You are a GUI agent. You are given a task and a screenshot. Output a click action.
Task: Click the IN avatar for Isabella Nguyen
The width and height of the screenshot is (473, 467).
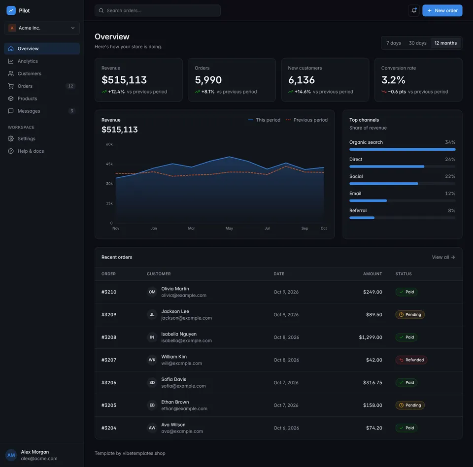[x=152, y=337]
